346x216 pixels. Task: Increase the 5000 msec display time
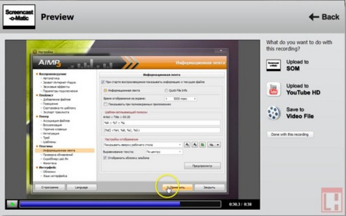(195, 99)
